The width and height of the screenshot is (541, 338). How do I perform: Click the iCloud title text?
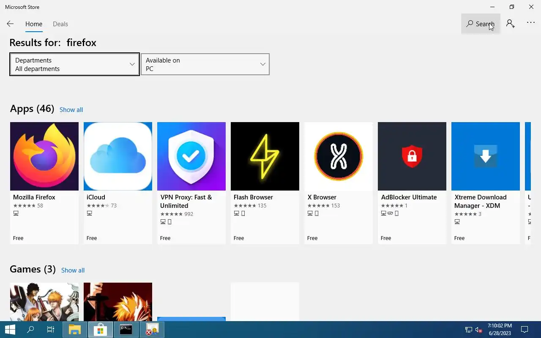tap(96, 197)
